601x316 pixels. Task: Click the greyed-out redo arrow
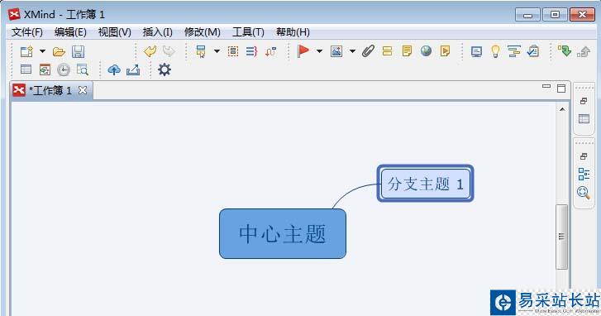click(x=169, y=51)
